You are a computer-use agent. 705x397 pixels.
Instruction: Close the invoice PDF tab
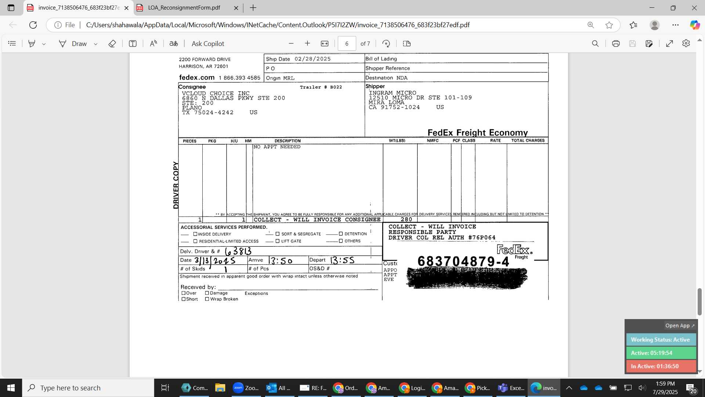pos(126,8)
